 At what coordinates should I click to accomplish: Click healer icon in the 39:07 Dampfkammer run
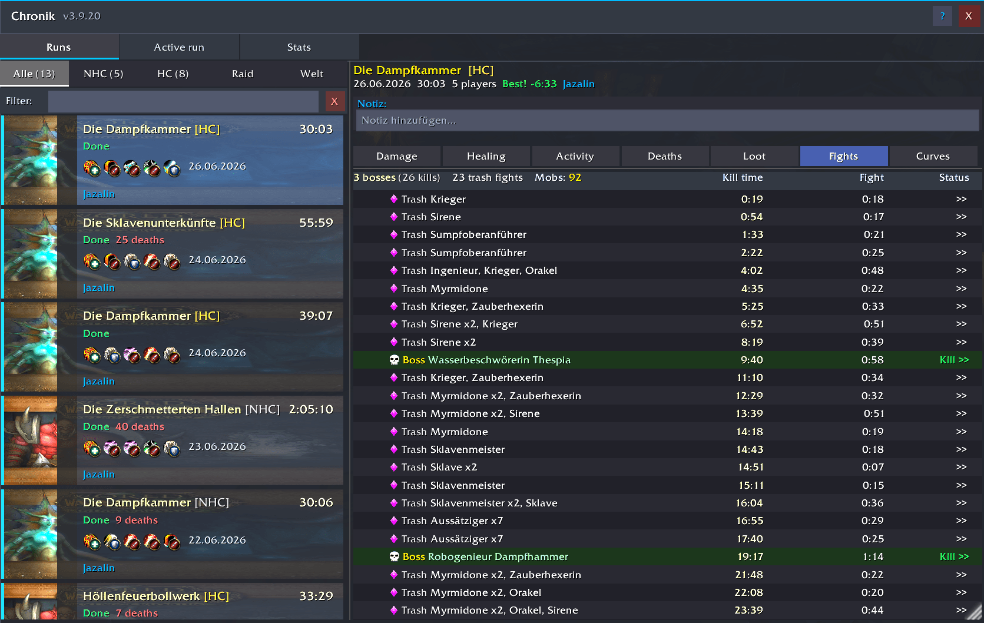(x=92, y=355)
